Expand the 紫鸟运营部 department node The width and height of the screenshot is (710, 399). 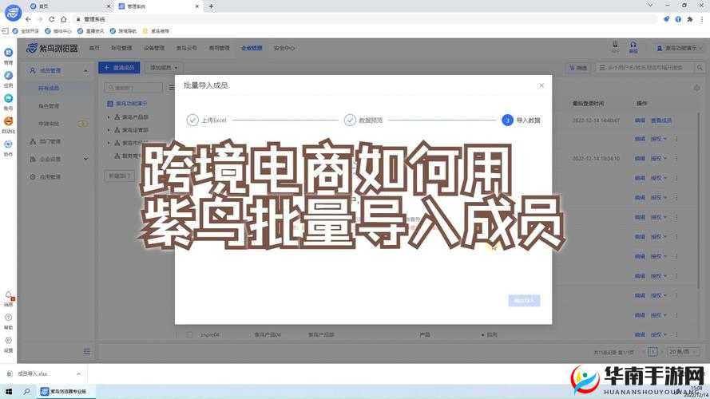point(109,130)
